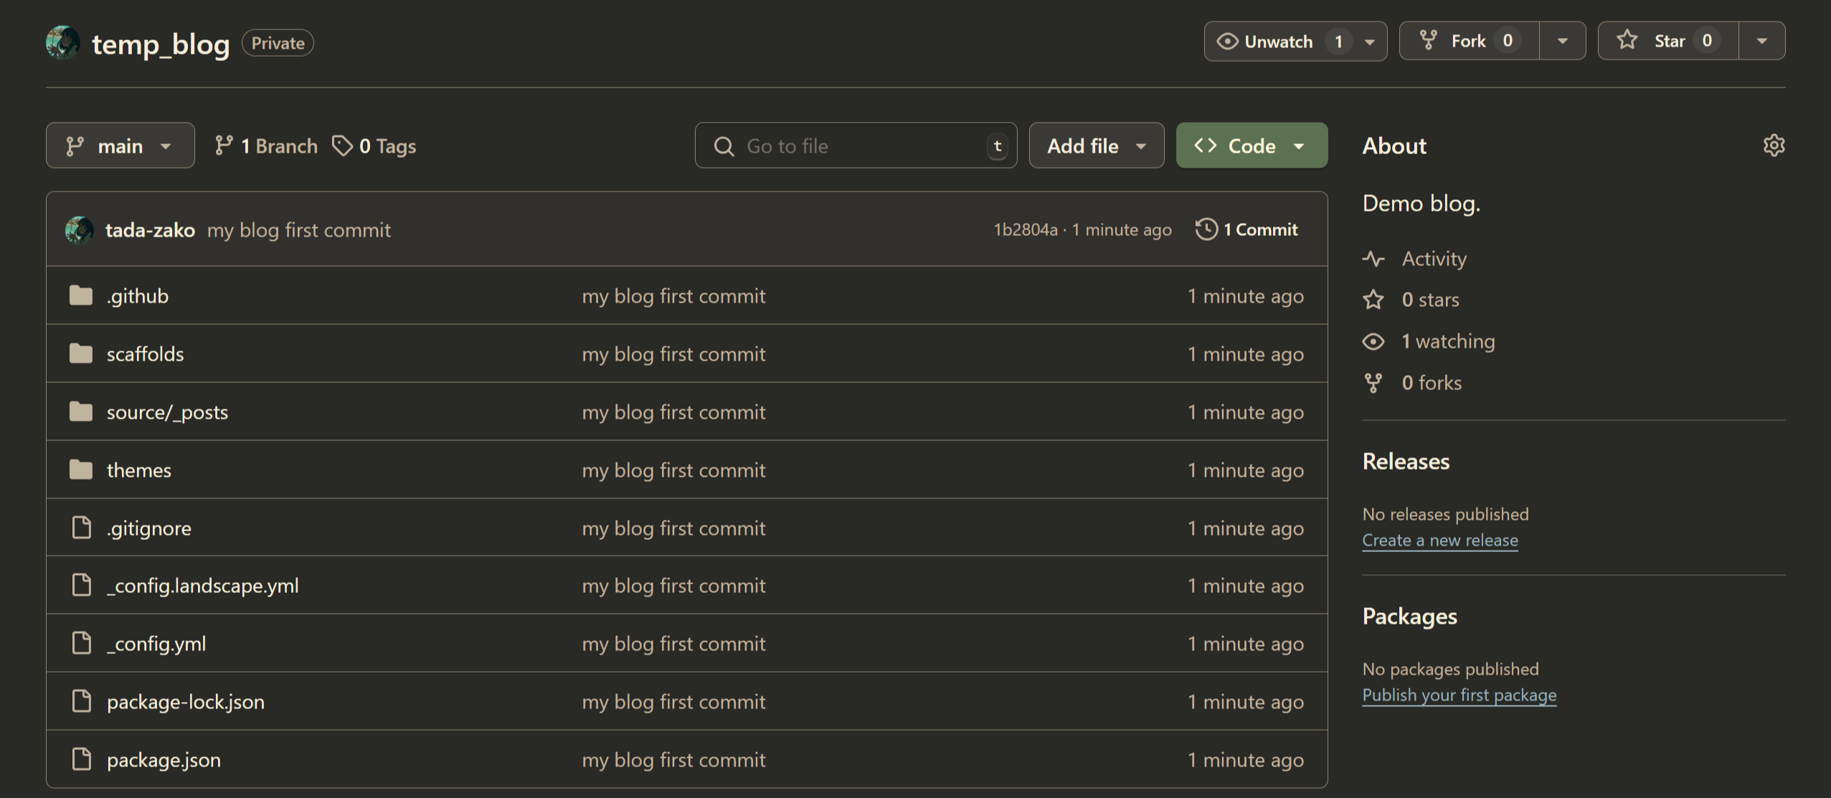
Task: Open the .github folder icon
Action: 81,295
